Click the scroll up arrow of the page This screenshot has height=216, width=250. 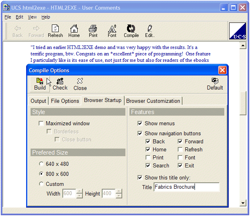pos(243,46)
